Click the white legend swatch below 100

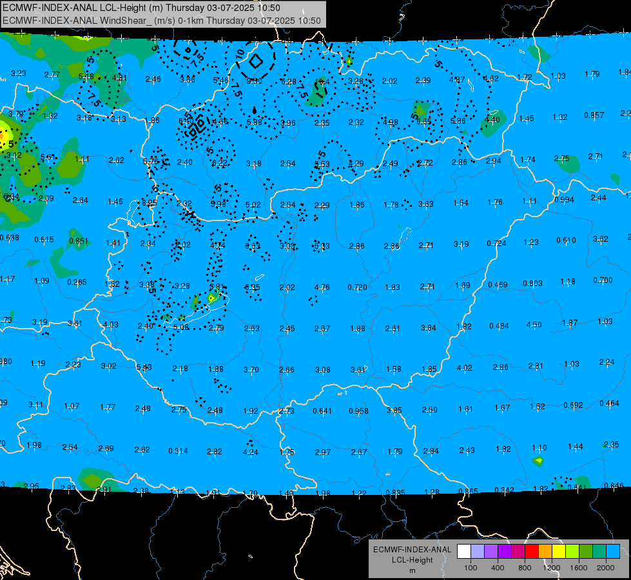[x=463, y=552]
